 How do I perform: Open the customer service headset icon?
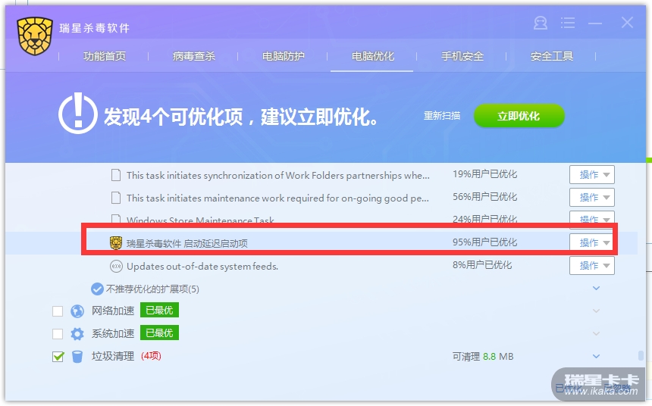point(540,23)
